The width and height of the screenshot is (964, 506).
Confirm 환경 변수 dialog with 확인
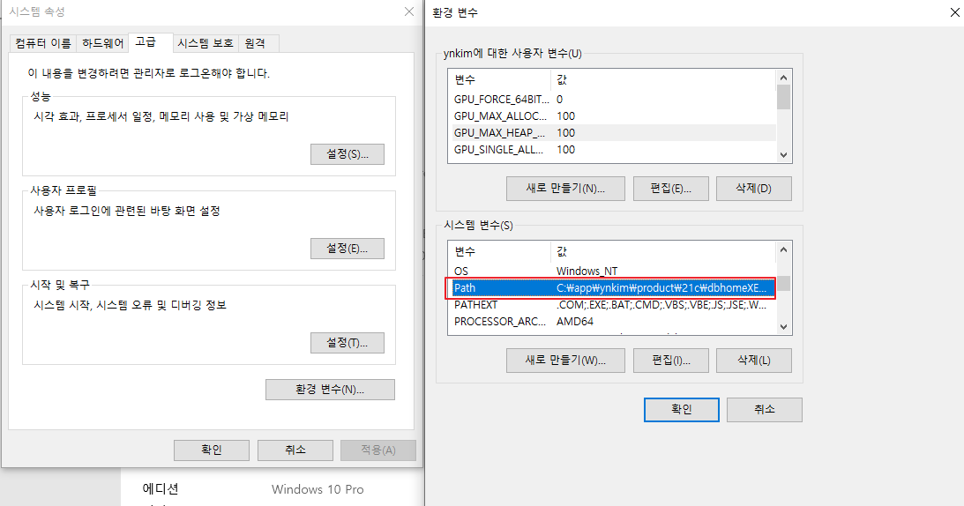681,410
